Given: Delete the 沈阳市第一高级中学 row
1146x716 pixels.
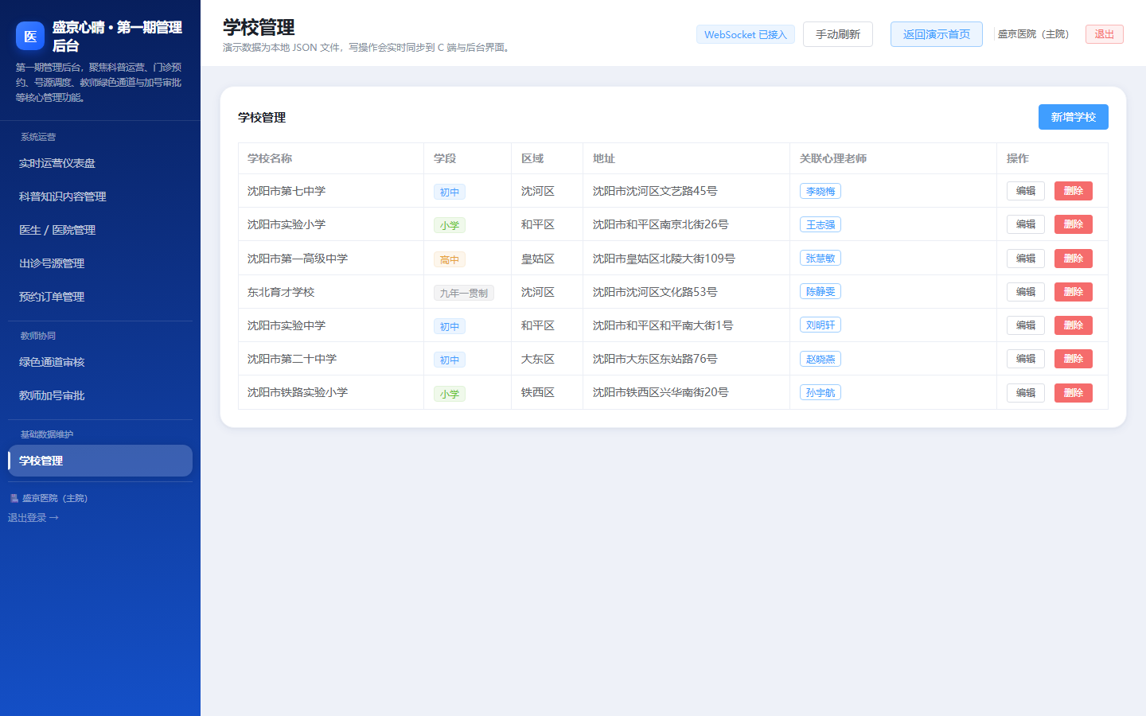Looking at the screenshot, I should (1074, 259).
